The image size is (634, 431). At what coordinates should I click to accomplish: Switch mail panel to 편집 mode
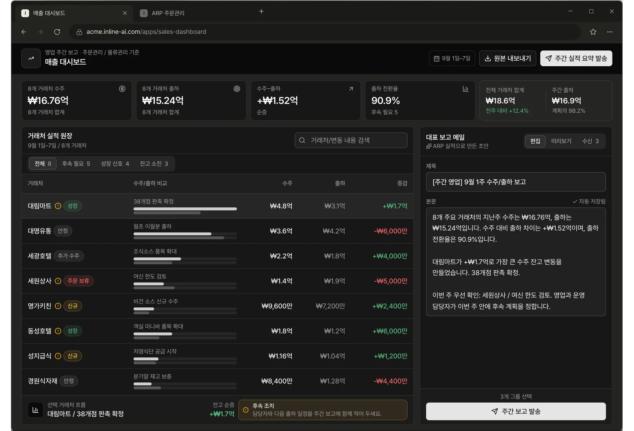click(535, 141)
